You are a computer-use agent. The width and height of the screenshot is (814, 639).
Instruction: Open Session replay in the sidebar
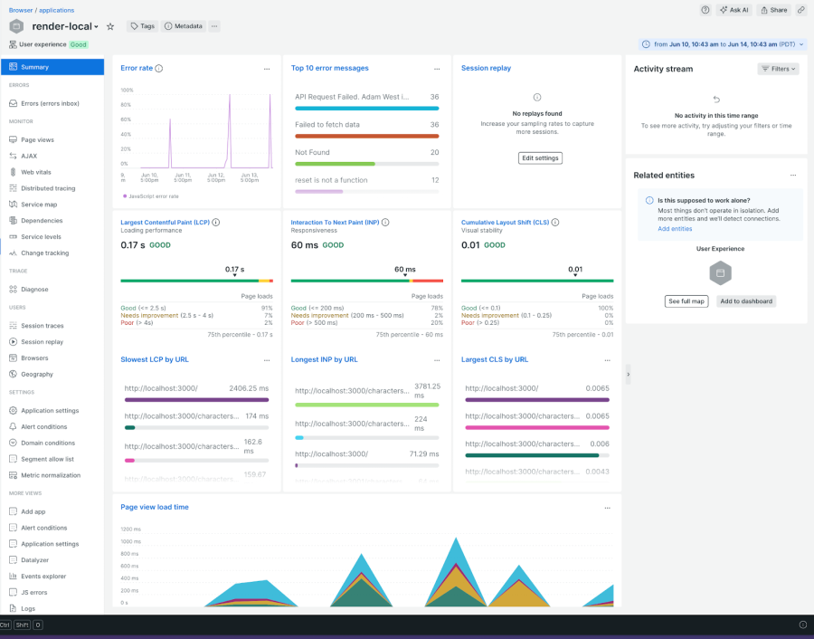click(42, 342)
